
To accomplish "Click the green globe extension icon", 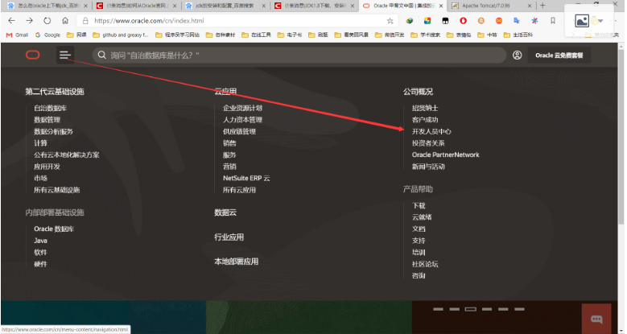I will click(x=410, y=21).
